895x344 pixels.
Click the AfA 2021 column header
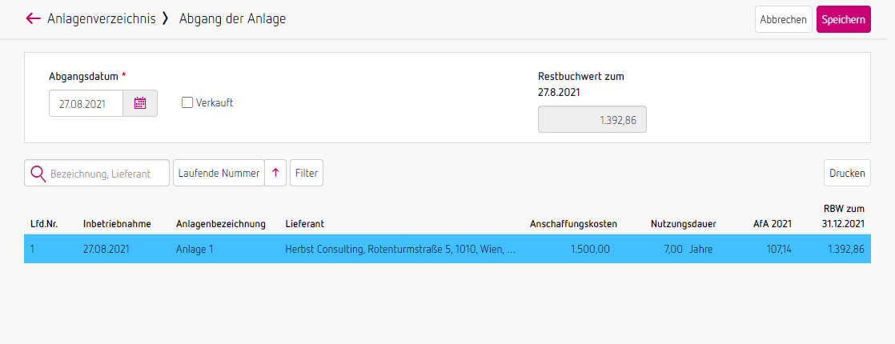[773, 224]
